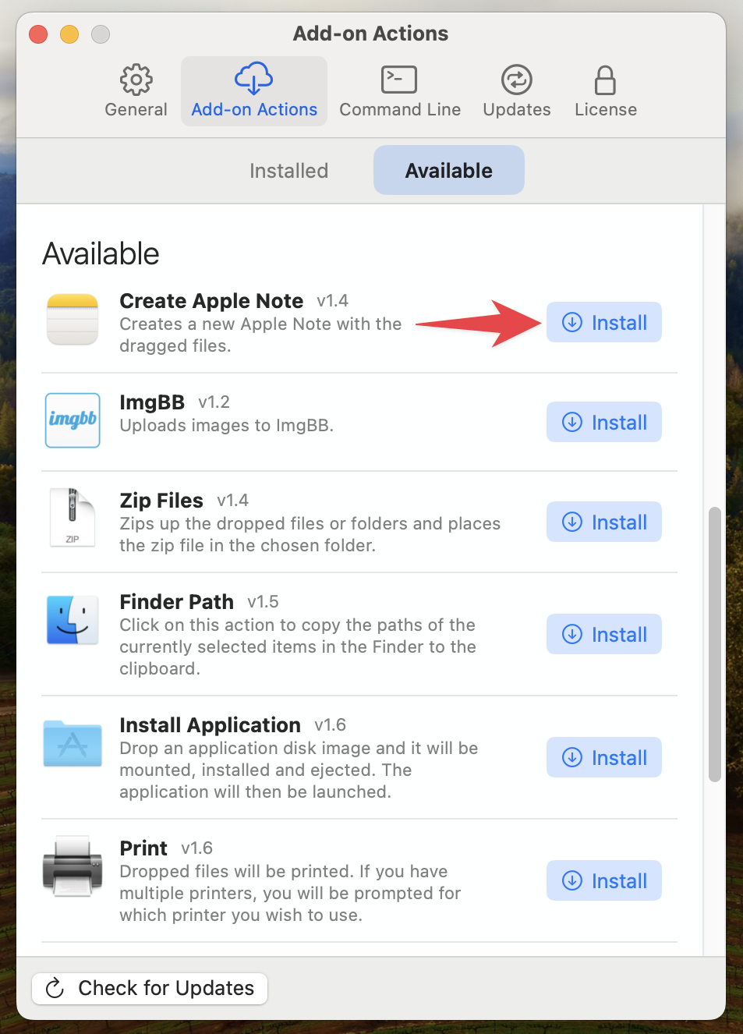
Task: Click the vertical scrollbar thumb
Action: tap(714, 644)
